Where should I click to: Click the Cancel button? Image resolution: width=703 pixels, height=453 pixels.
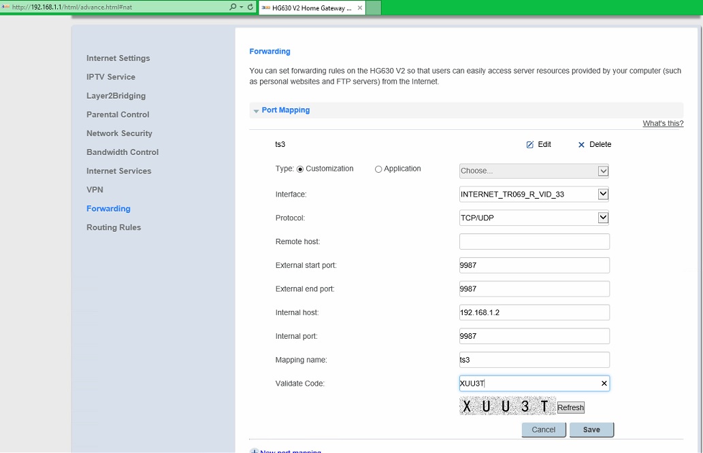543,430
